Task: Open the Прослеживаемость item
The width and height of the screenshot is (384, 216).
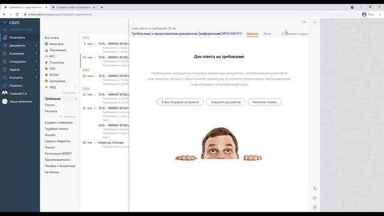Action: pyautogui.click(x=58, y=160)
